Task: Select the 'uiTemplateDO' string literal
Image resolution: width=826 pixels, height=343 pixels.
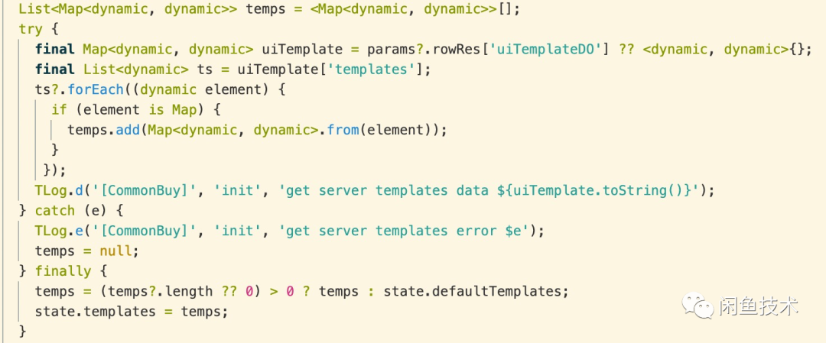Action: (546, 50)
